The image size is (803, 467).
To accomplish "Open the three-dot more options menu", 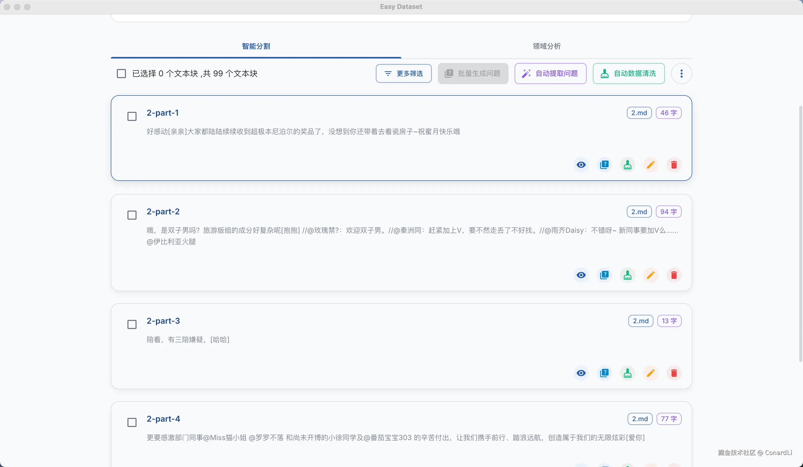I will coord(681,74).
